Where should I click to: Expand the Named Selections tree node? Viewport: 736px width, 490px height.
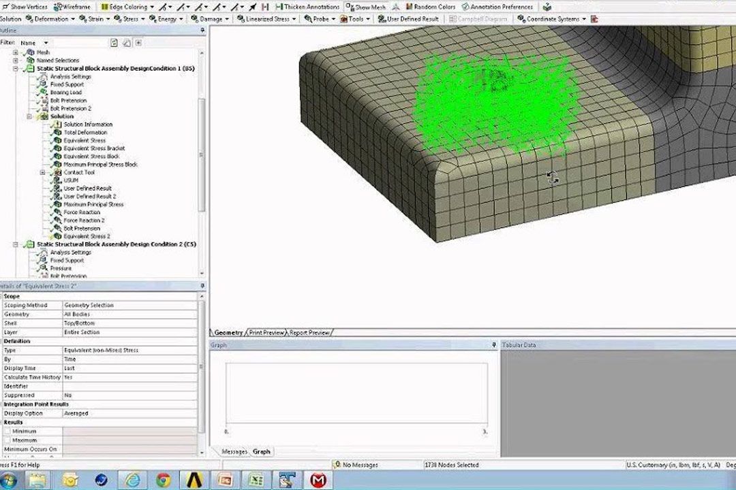pos(16,61)
